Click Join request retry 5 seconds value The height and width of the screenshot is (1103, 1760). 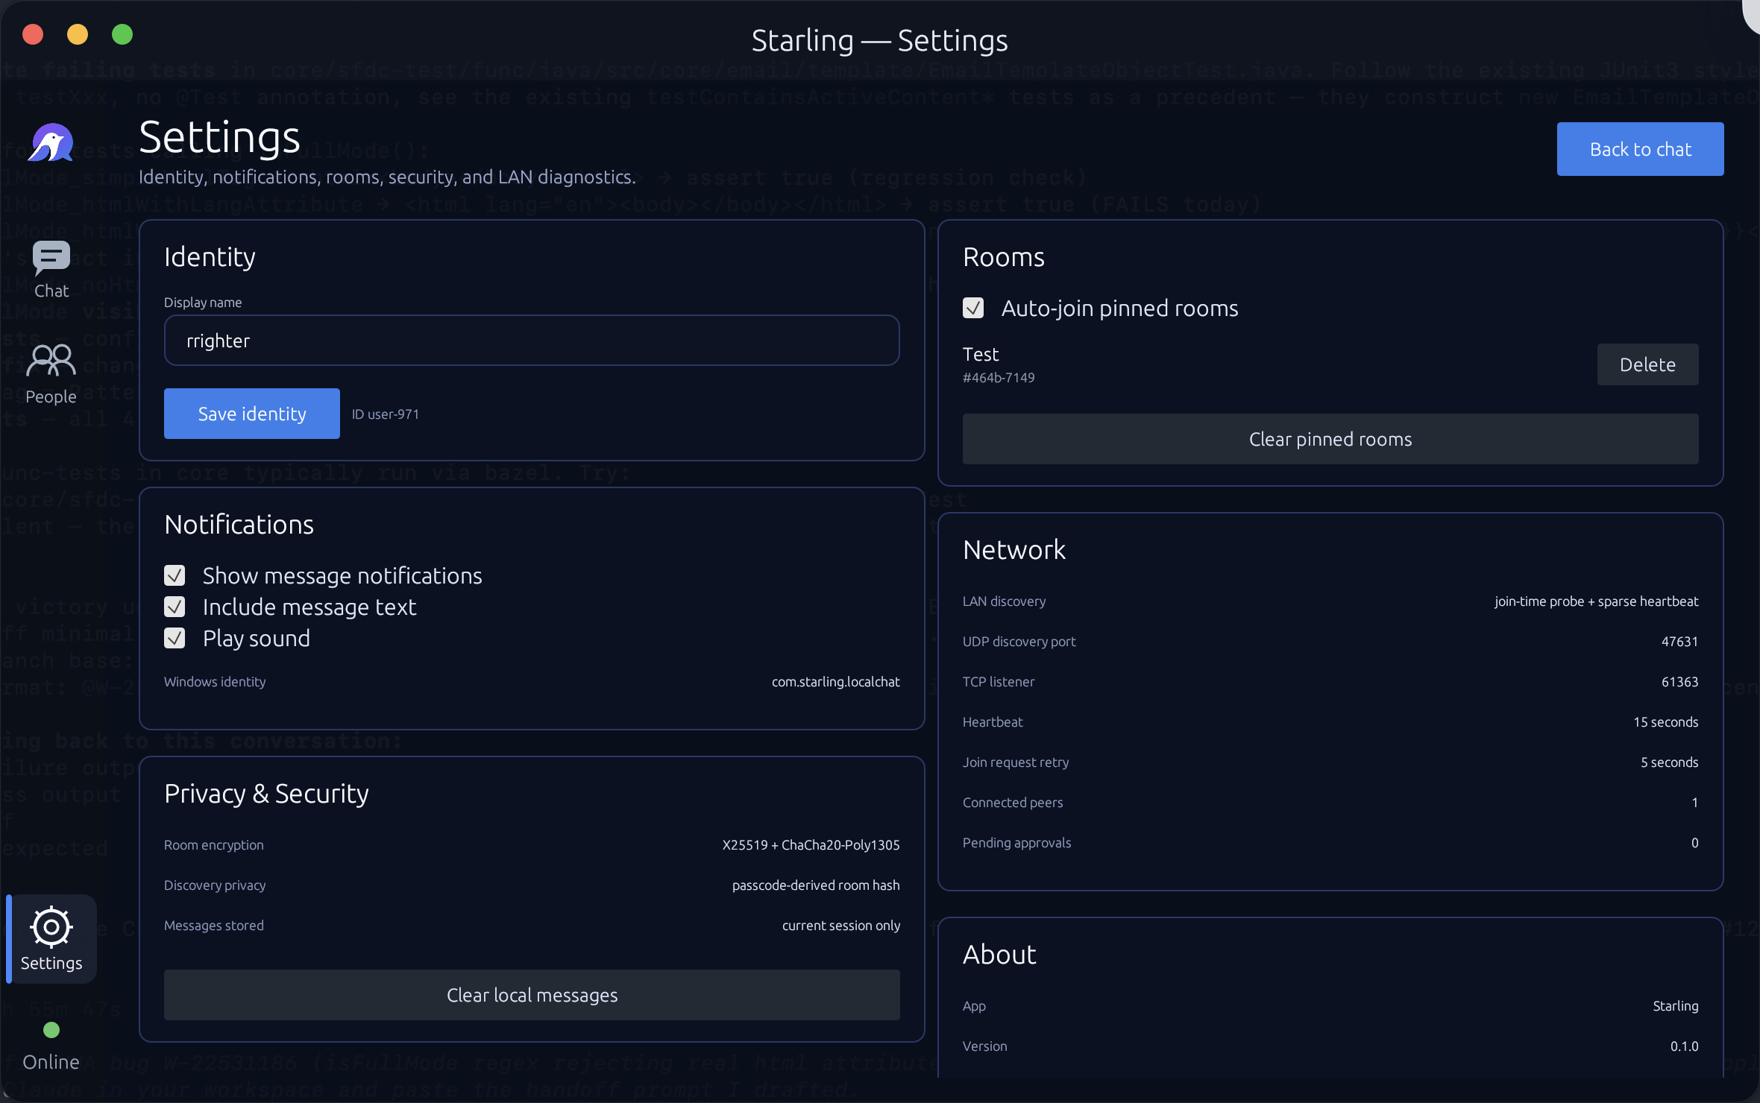[x=1670, y=762]
